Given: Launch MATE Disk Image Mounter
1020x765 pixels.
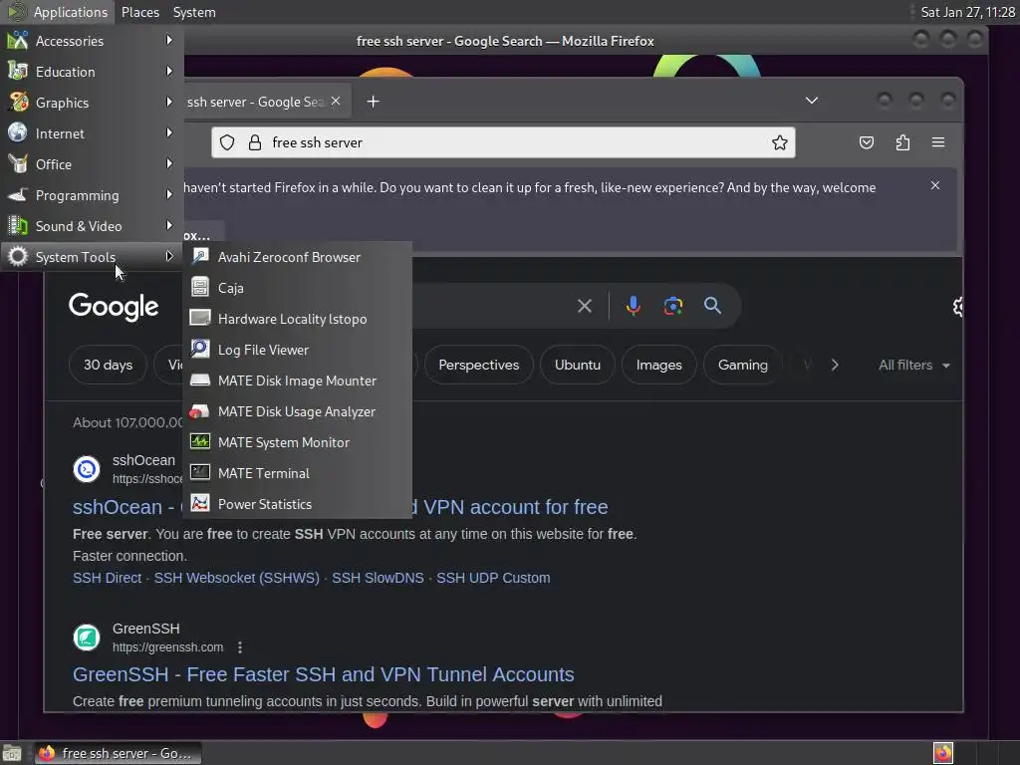Looking at the screenshot, I should tap(297, 381).
